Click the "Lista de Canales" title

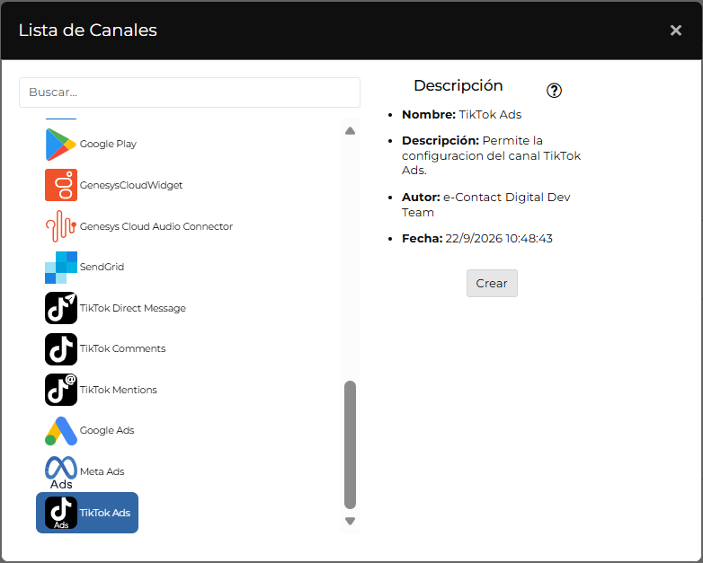click(x=88, y=30)
